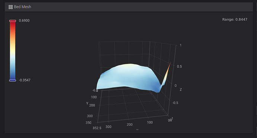Click the Bed Mesh grid icon
The width and height of the screenshot is (257, 138).
11,7
